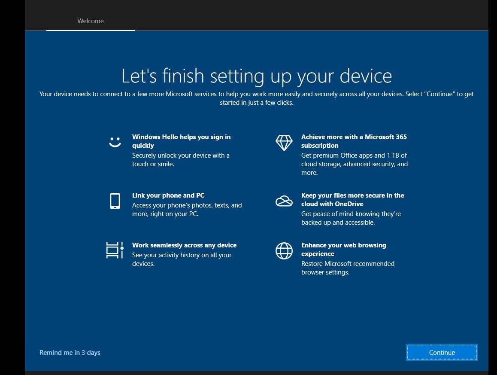The image size is (497, 375).
Task: Click the Microsoft services description text
Action: click(x=257, y=98)
